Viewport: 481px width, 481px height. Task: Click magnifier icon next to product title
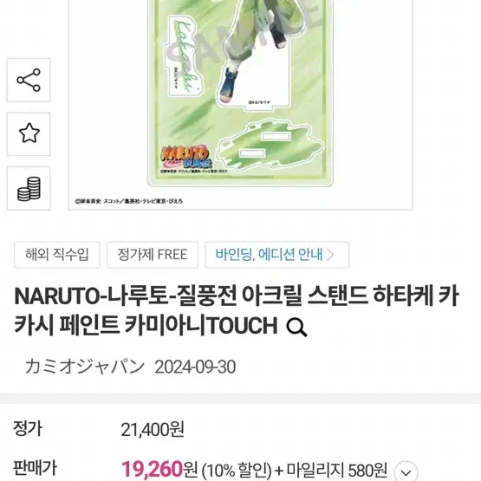tap(296, 327)
